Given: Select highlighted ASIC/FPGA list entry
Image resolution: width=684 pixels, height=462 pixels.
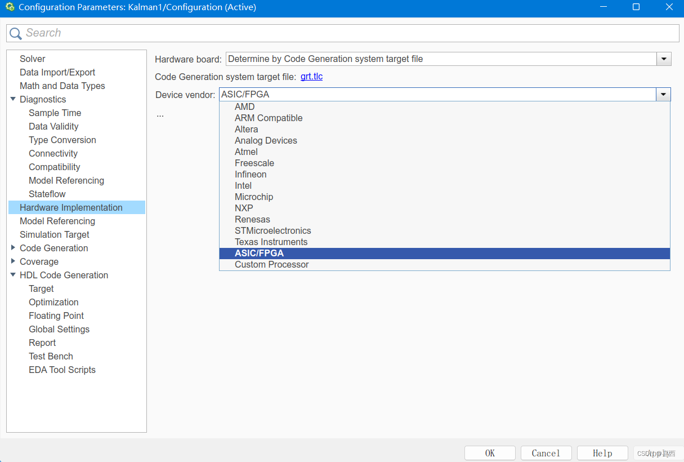Looking at the screenshot, I should (x=445, y=254).
